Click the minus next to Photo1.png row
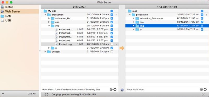 116,44
